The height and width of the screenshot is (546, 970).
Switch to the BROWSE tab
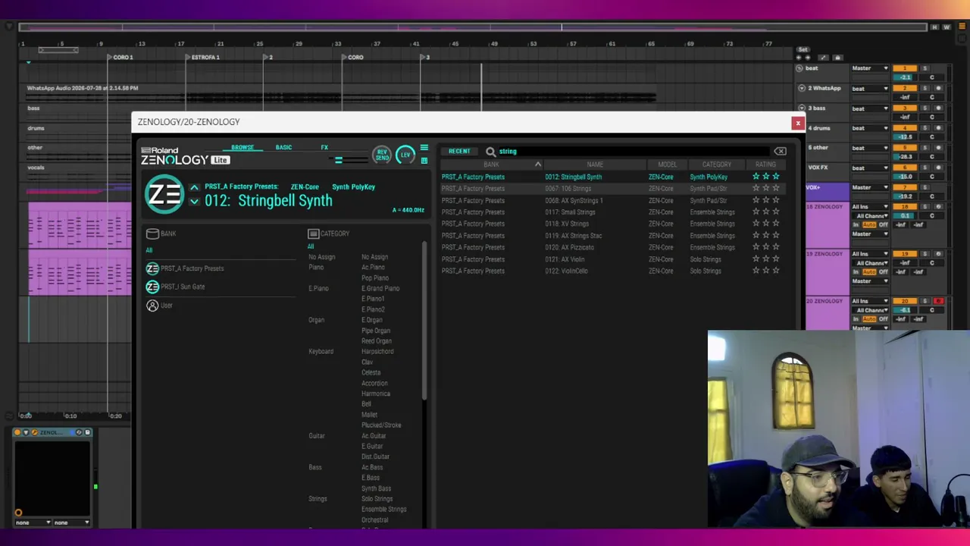coord(242,148)
